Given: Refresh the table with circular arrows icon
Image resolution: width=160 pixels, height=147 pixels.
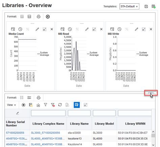Looking at the screenshot, I should [x=60, y=105].
